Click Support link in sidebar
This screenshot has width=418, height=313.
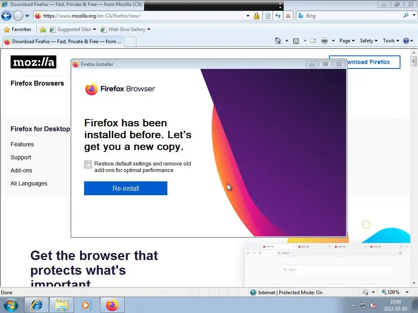point(21,157)
